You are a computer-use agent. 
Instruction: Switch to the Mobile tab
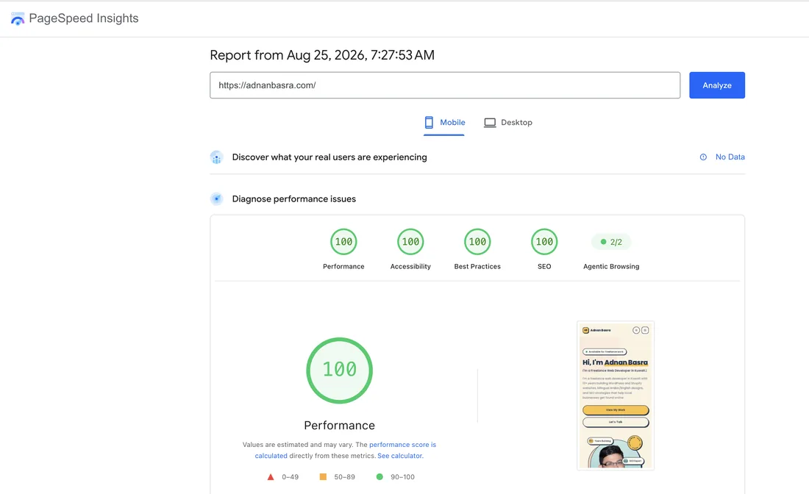tap(444, 123)
